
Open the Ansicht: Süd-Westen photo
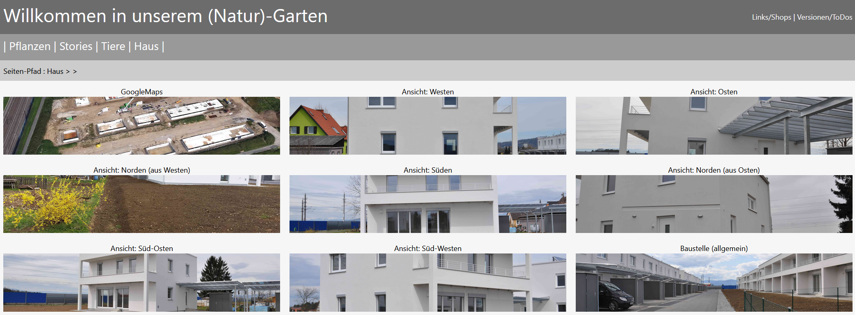428,282
